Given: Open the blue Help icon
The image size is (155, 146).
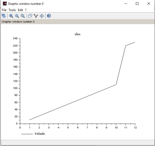Looking at the screenshot, I should pyautogui.click(x=49, y=16).
